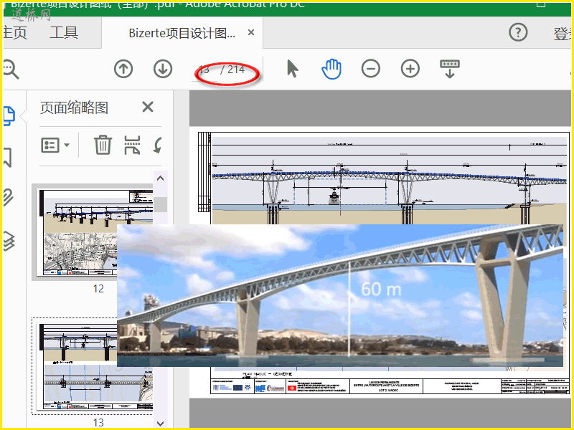The height and width of the screenshot is (430, 574).
Task: Open the thumbnail options dropdown menu
Action: coord(55,145)
